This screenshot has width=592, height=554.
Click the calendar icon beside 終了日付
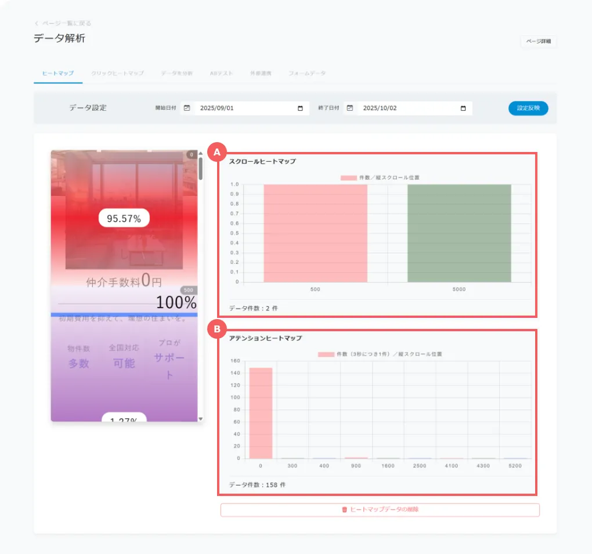point(350,108)
